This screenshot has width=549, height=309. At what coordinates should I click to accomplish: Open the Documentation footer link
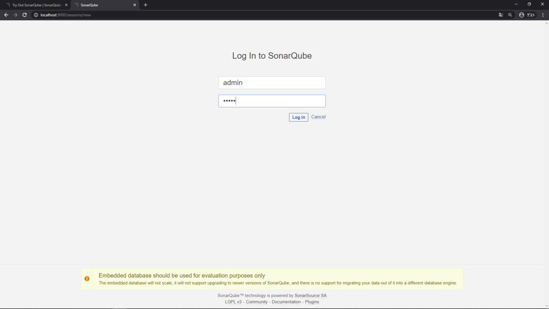286,302
